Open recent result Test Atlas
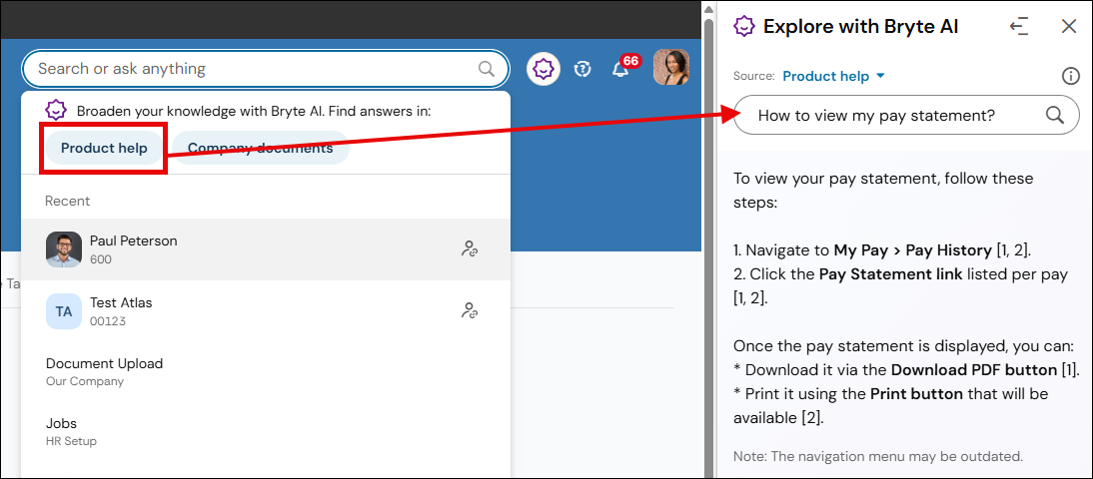The image size is (1093, 479). (266, 311)
